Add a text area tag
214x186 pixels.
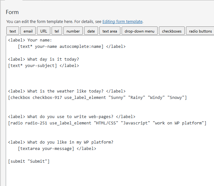pos(110,31)
